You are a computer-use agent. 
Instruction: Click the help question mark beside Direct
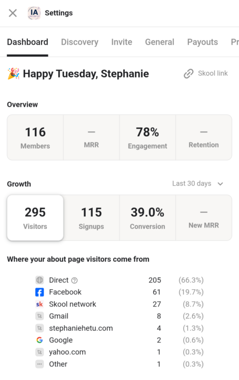[74, 280]
